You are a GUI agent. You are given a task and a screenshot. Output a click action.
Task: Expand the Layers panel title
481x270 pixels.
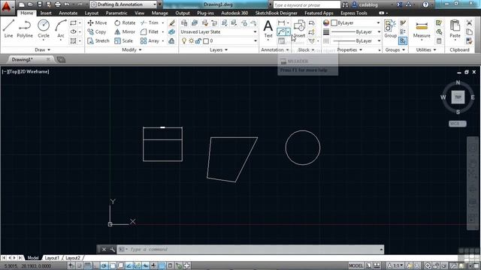click(219, 49)
